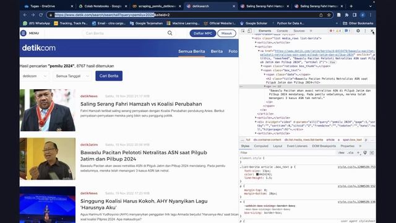Screen dimensions: 396x223
Task: Click the browser back arrow
Action: click(25, 15)
